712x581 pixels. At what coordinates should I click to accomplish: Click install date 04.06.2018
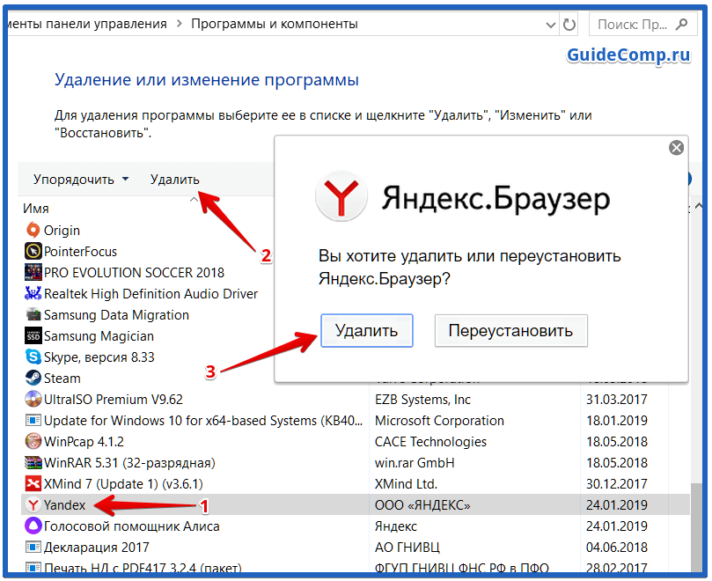[617, 547]
